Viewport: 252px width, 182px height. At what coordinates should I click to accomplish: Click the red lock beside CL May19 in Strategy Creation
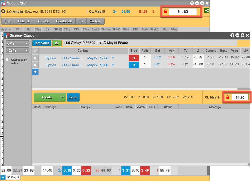pyautogui.click(x=228, y=97)
